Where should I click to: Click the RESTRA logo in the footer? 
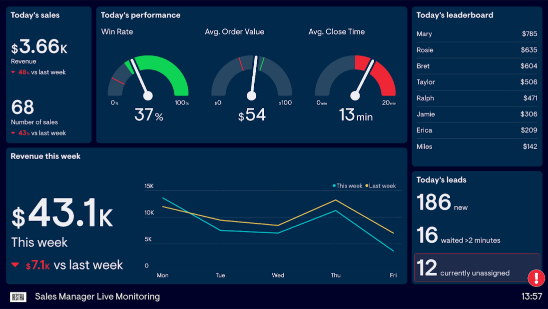click(x=18, y=297)
